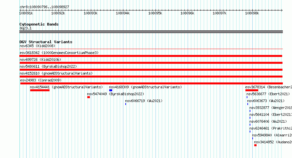Click the blue tick under nsv5636677
This screenshot has height=158, width=292.
[247, 97]
